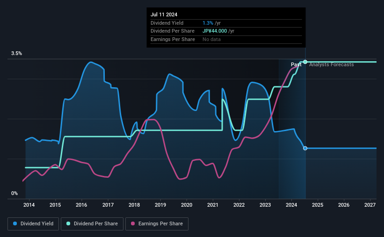Click the 2024 x-axis label
The width and height of the screenshot is (384, 237).
pyautogui.click(x=291, y=205)
